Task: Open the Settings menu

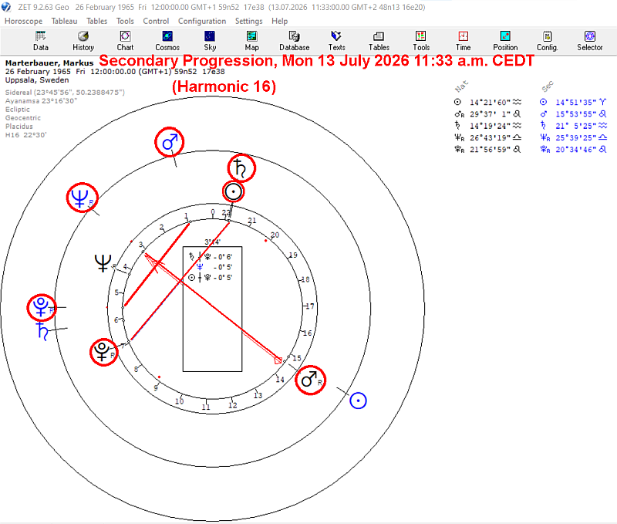Action: coord(248,21)
